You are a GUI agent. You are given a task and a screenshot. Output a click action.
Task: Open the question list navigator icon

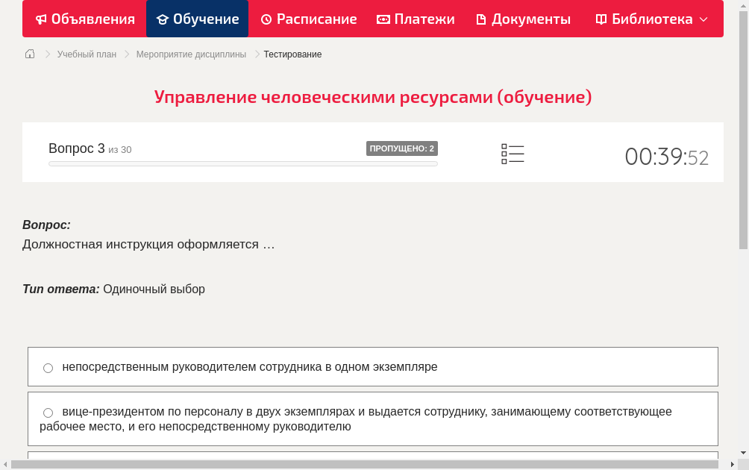click(x=513, y=153)
